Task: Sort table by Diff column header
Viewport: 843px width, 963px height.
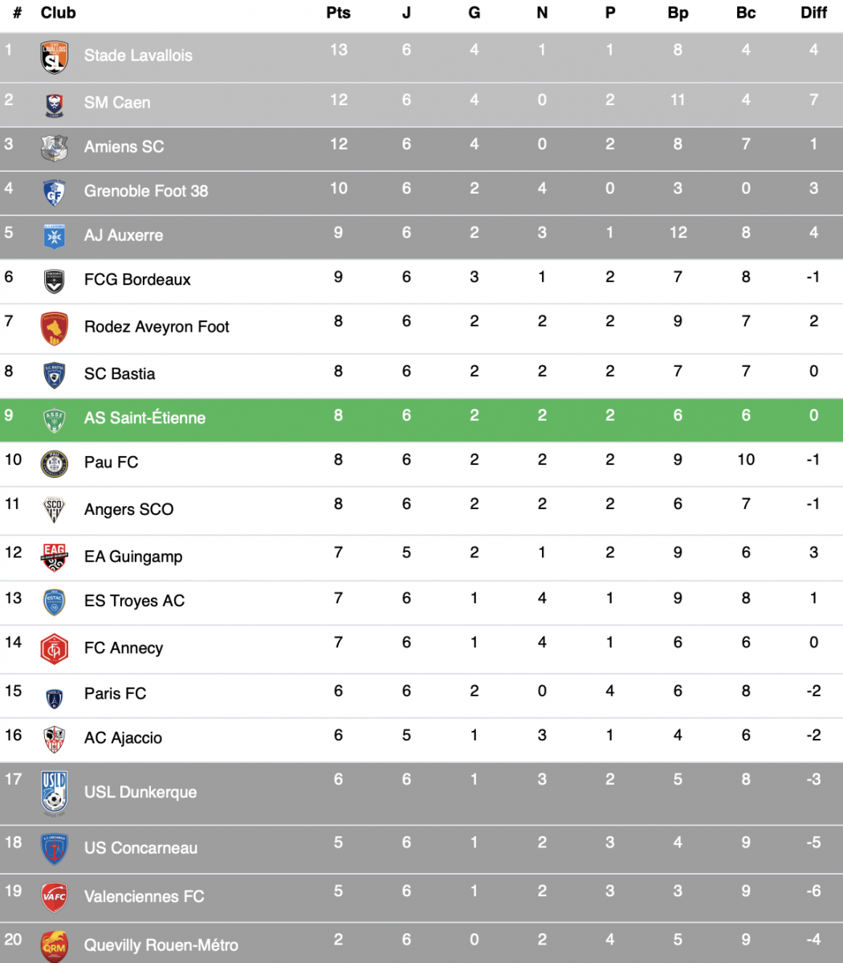Action: pos(813,13)
